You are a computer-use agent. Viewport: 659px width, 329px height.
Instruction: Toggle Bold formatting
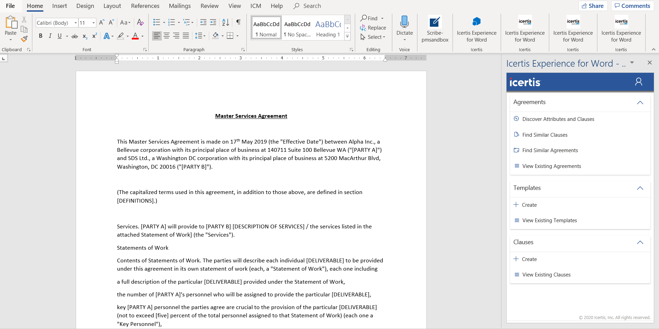pos(41,36)
